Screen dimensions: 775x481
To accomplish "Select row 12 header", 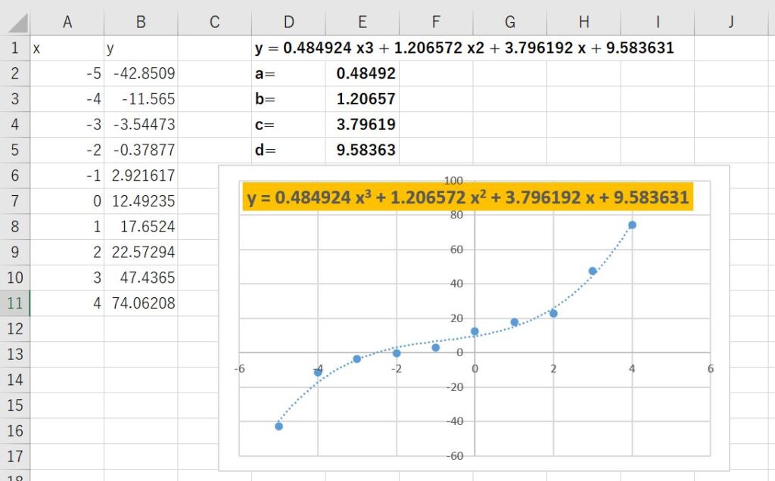I will click(15, 329).
